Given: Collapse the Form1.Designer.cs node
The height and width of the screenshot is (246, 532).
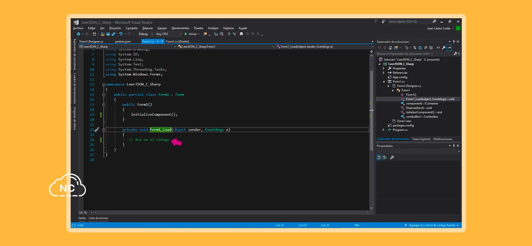Looking at the screenshot, I should (x=388, y=86).
